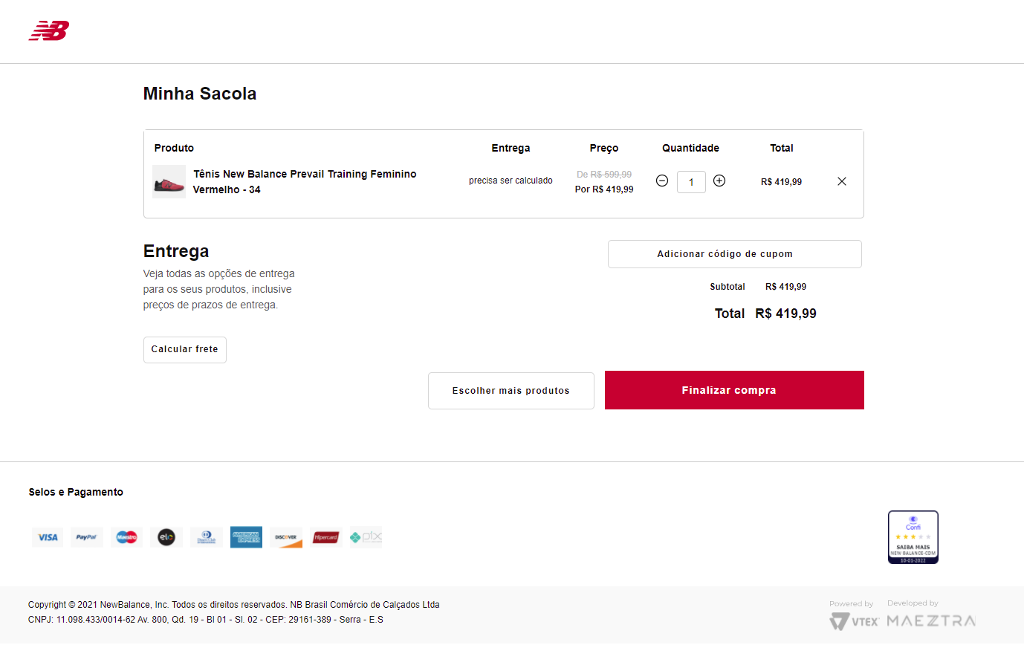Click the Visa payment icon
The height and width of the screenshot is (665, 1024).
[48, 537]
